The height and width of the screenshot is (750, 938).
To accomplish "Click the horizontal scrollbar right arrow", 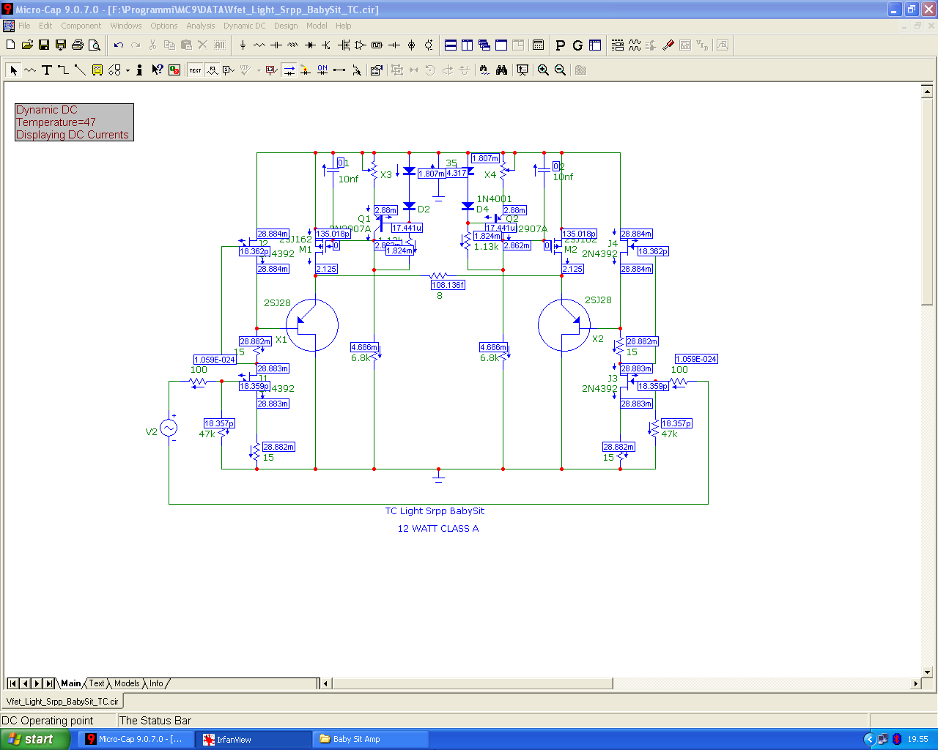I will pyautogui.click(x=915, y=683).
